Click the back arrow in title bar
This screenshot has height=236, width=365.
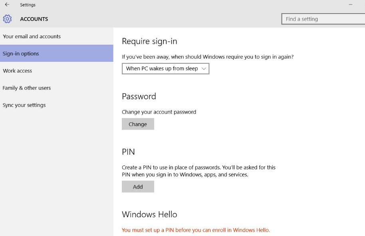point(7,5)
